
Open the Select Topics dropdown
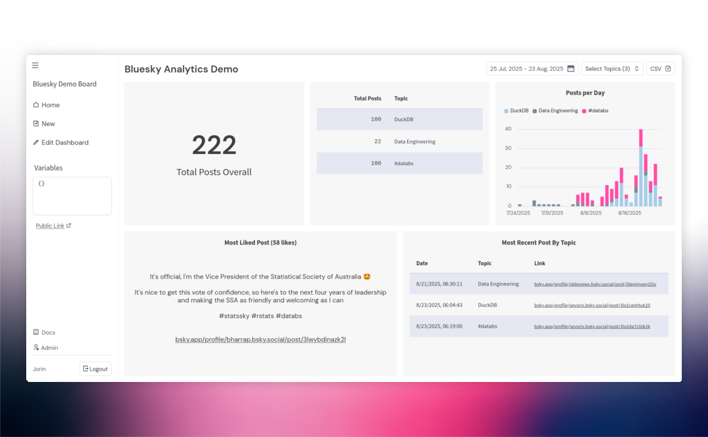click(612, 68)
